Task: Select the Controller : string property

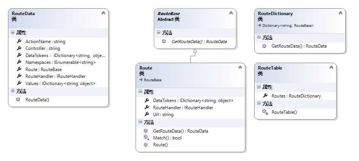Action: tap(43, 48)
